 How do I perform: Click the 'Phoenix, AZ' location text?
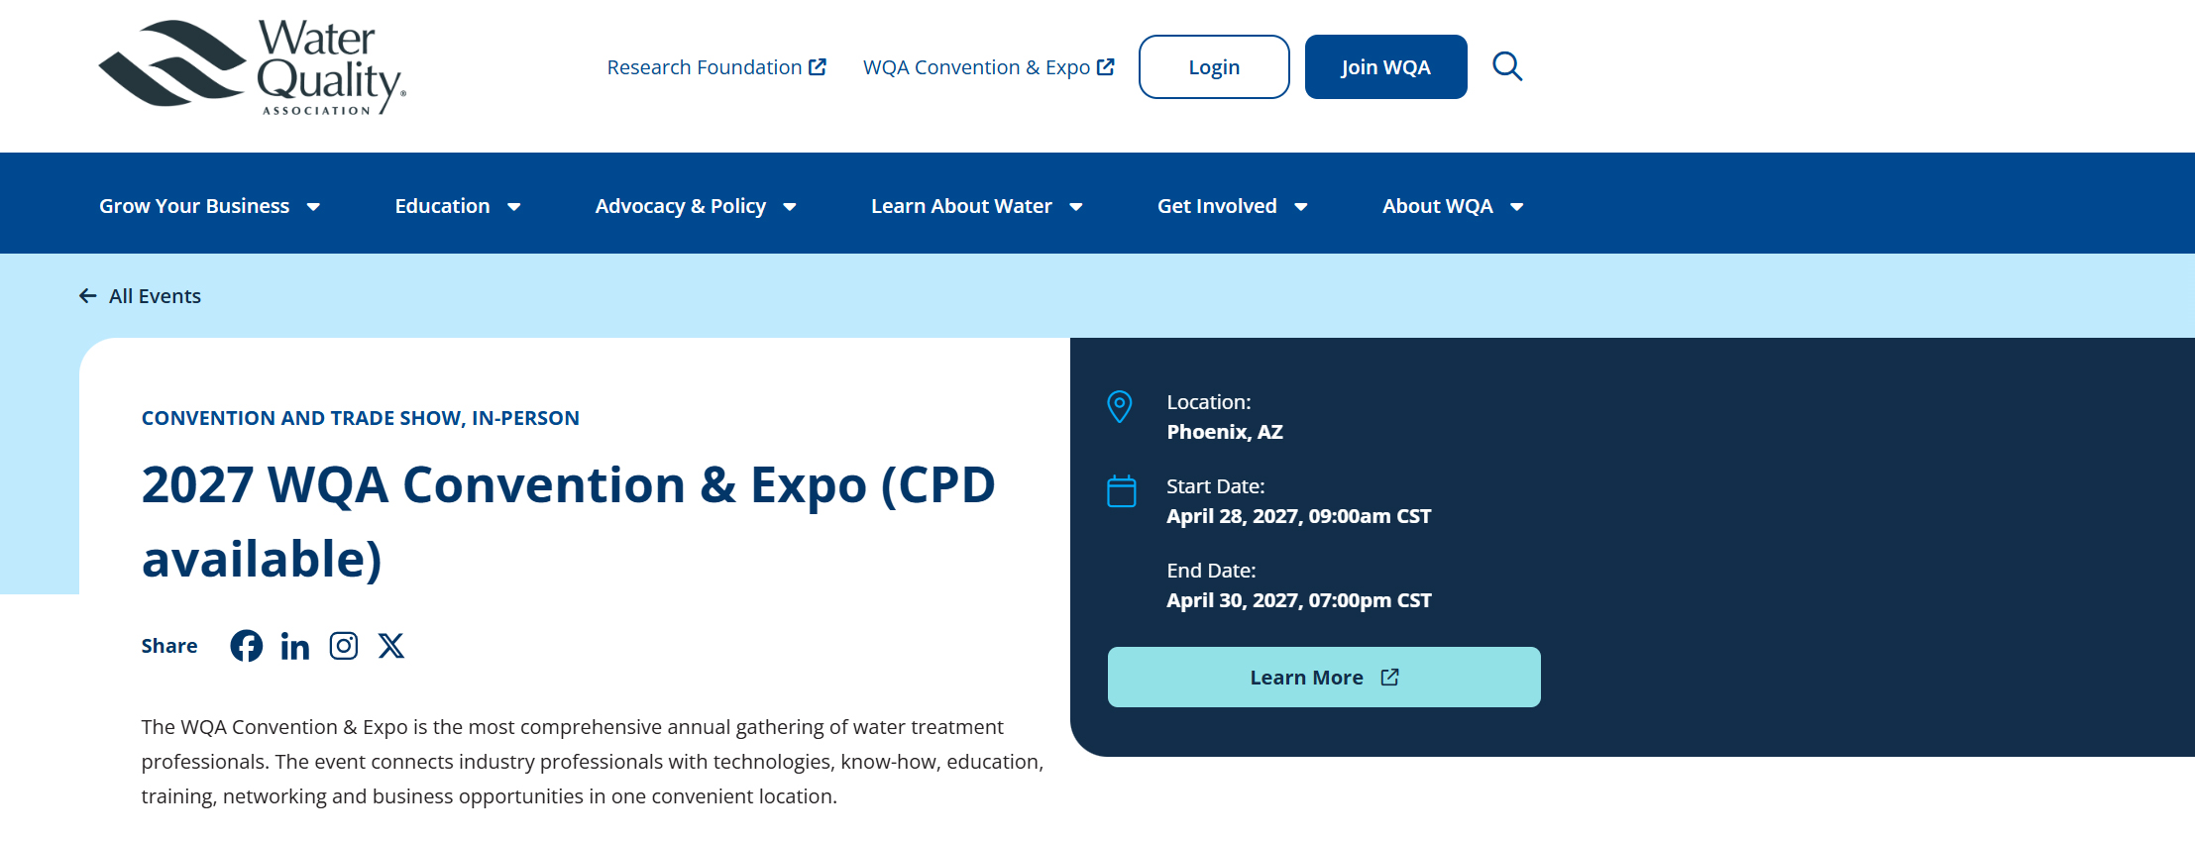[1225, 432]
